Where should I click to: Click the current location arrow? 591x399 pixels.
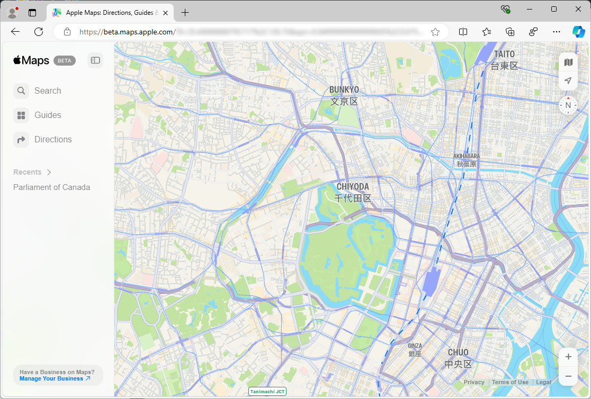568,81
